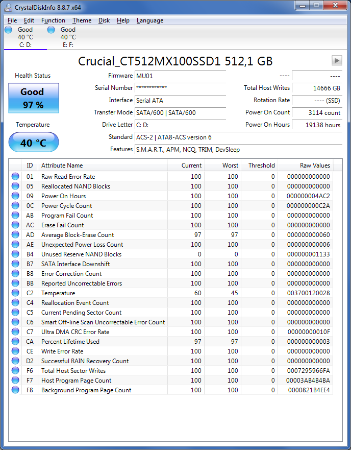Click status orb for Total Host Sector Writes
The width and height of the screenshot is (351, 450).
click(x=15, y=371)
